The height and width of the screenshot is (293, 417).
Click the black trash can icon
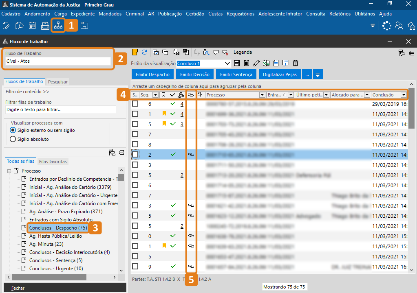click(296, 63)
